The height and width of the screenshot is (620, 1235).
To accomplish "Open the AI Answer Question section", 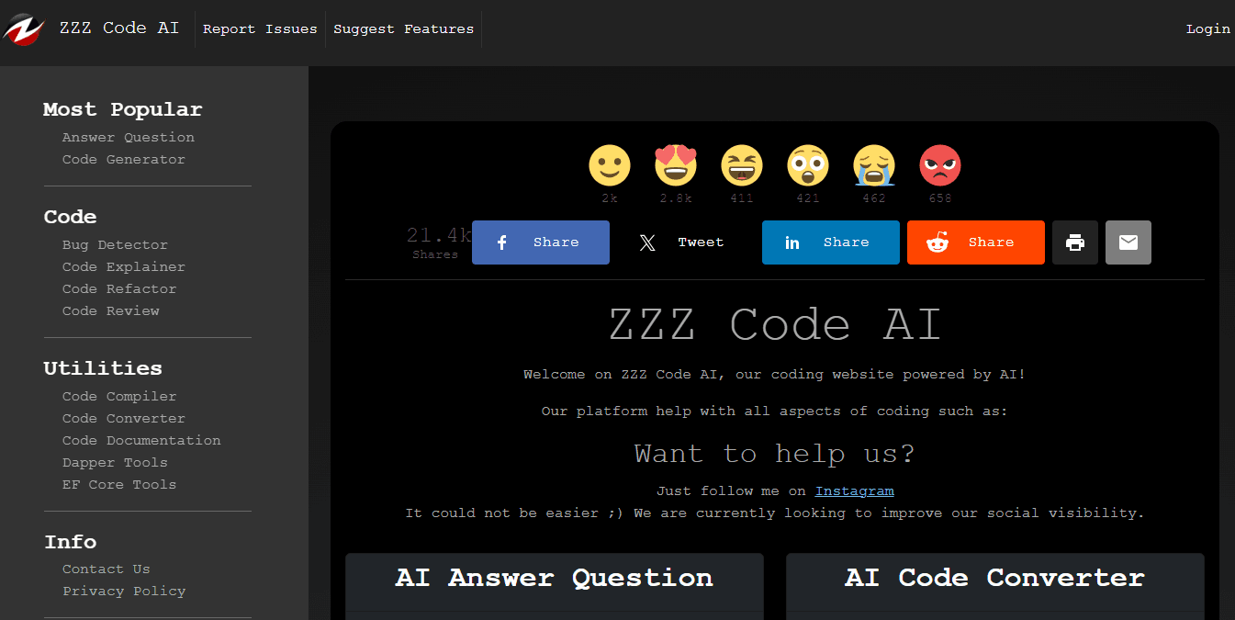I will [553, 577].
